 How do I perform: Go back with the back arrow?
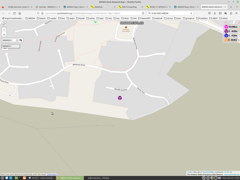pos(4,13)
